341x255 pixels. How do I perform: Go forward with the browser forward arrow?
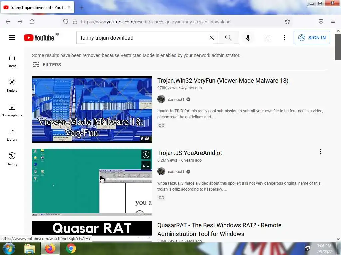pos(20,22)
